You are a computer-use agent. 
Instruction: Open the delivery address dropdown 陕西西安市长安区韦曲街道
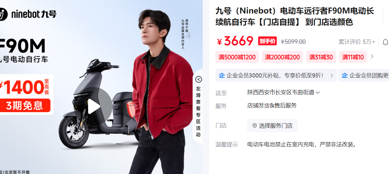(x=283, y=92)
